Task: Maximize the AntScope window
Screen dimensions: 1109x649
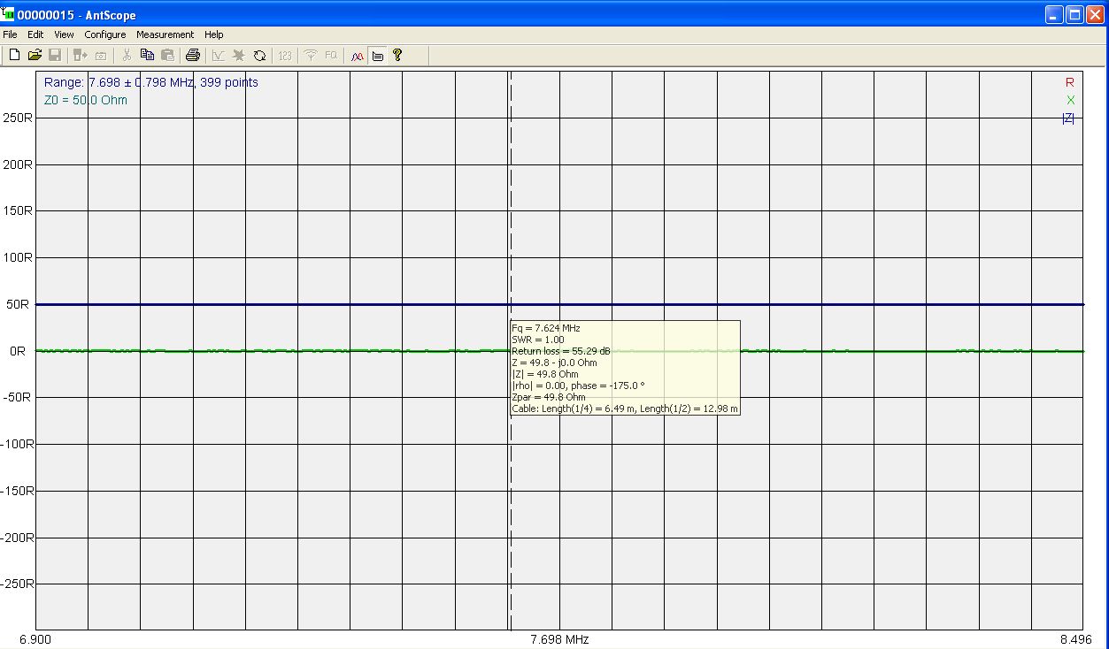Action: (1074, 14)
